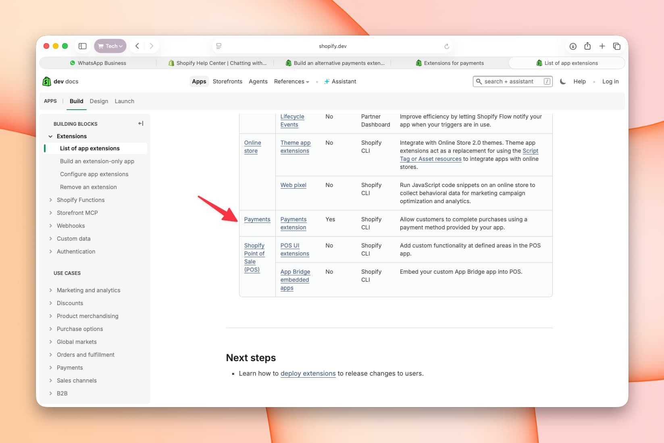Switch to Extensions for payments tab
664x443 pixels.
pyautogui.click(x=450, y=63)
